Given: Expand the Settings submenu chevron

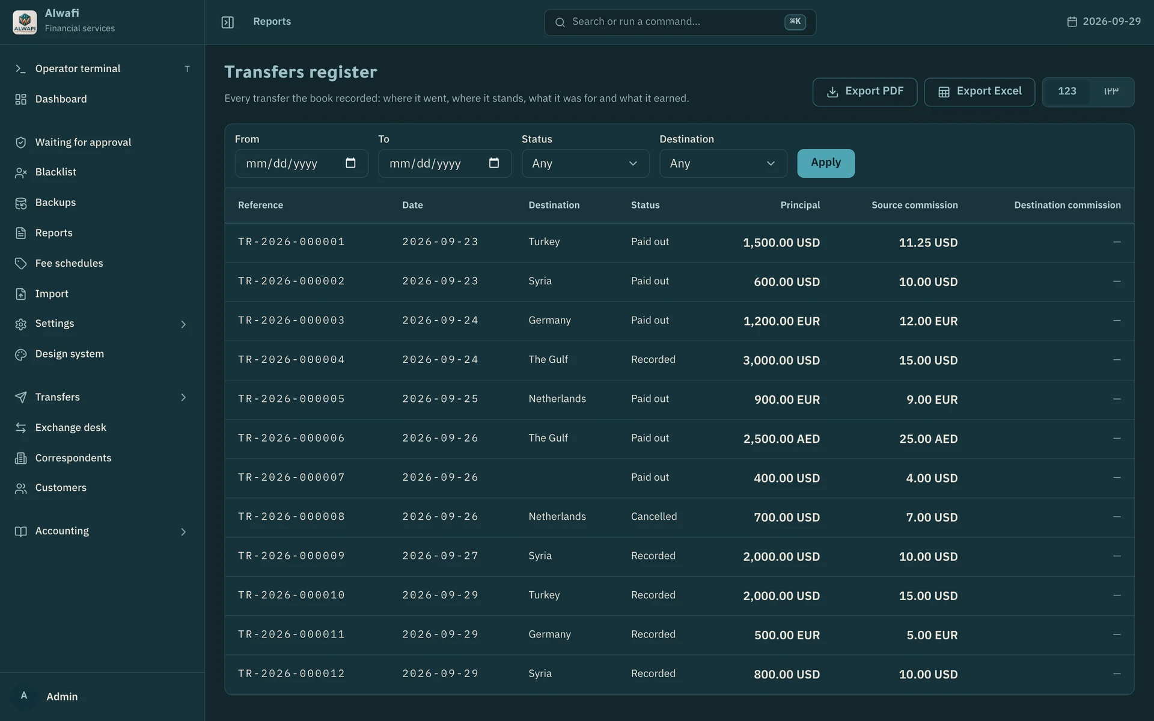Looking at the screenshot, I should click(x=183, y=324).
